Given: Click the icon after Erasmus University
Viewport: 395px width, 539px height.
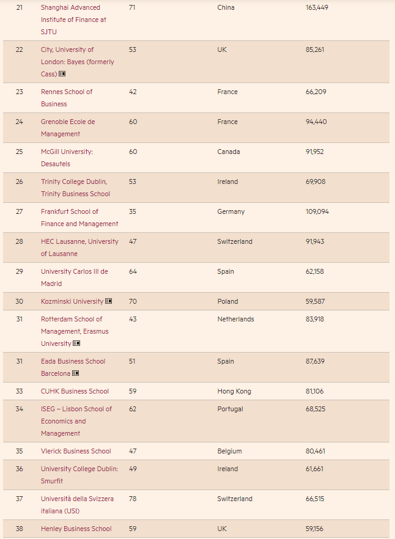Looking at the screenshot, I should pos(76,343).
